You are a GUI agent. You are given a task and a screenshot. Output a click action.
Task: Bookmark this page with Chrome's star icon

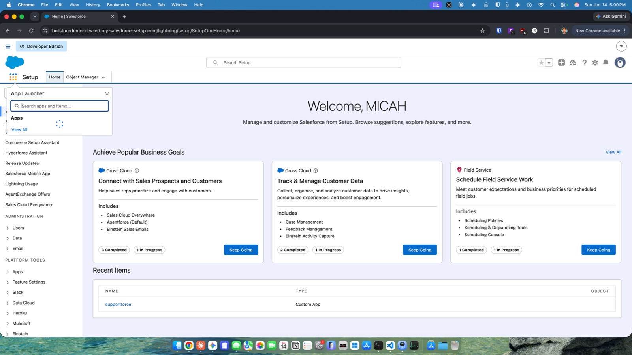pos(482,31)
